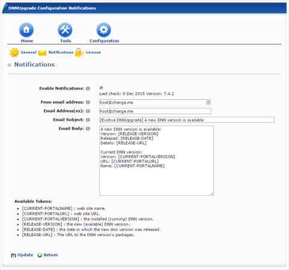289x270 pixels.
Task: Click the Update link
Action: tap(25, 255)
